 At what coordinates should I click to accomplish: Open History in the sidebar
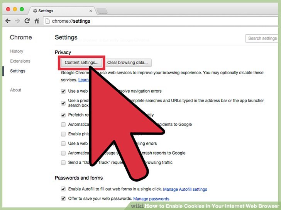[17, 51]
